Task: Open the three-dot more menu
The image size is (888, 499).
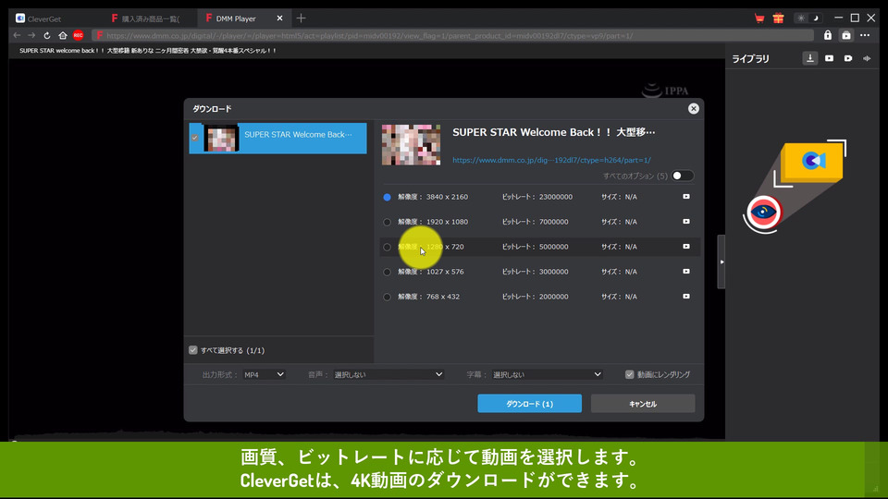Action: click(865, 36)
